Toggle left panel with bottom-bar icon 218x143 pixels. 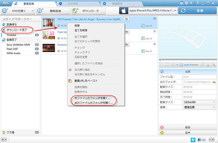pos(4,139)
